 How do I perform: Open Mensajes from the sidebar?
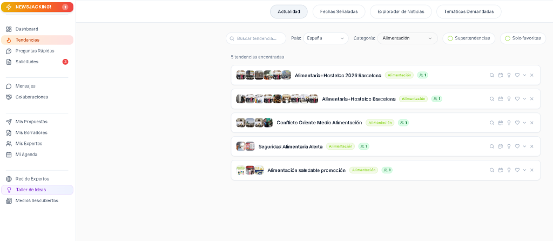click(25, 86)
